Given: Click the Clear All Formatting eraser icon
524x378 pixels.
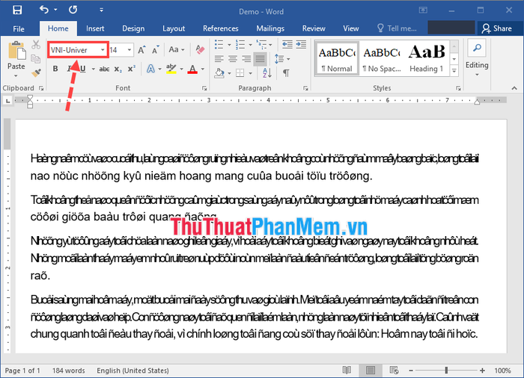Looking at the screenshot, I should [x=199, y=50].
